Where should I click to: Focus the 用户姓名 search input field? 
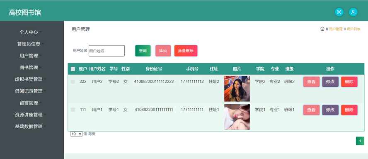[107, 51]
